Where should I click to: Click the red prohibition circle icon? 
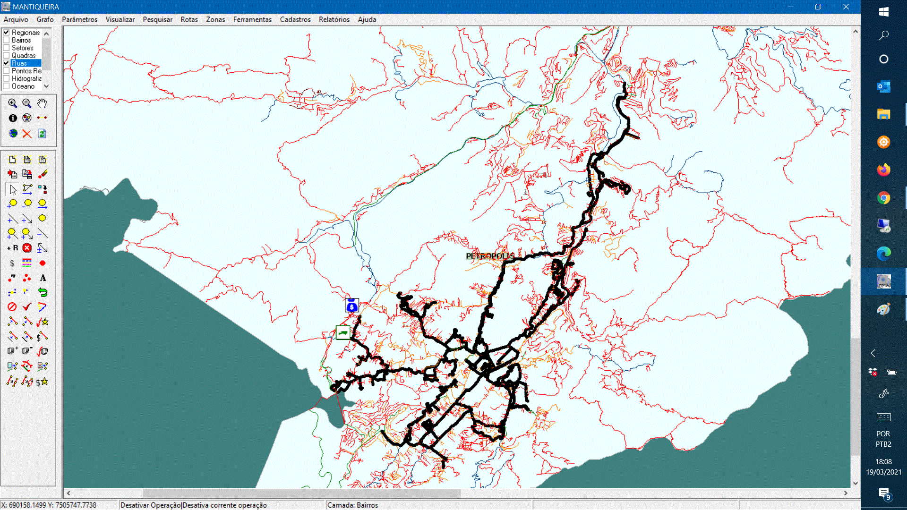coord(12,307)
